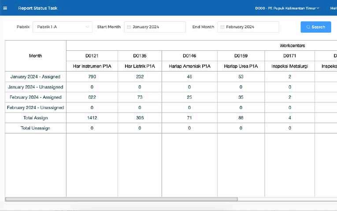Click the Search button

click(316, 27)
